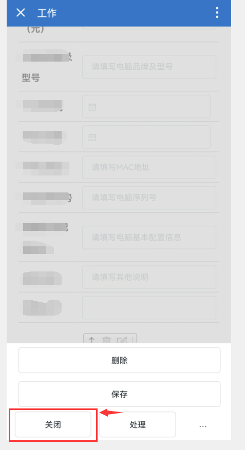The height and width of the screenshot is (450, 245).
Task: Focus the 请填写MAC地址 input field
Action: coord(149,167)
